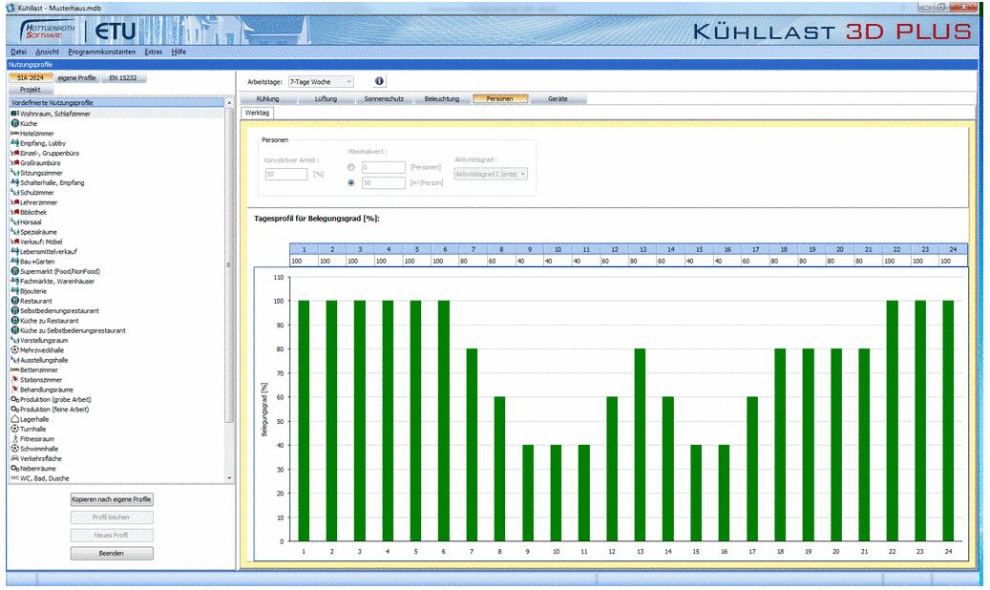The height and width of the screenshot is (590, 990).
Task: Click the Konvektiver Anteil input field
Action: click(286, 174)
